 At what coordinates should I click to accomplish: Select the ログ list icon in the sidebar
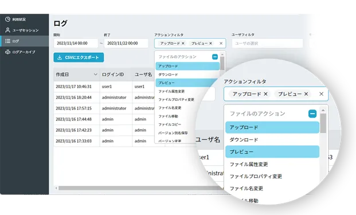[x=7, y=41]
